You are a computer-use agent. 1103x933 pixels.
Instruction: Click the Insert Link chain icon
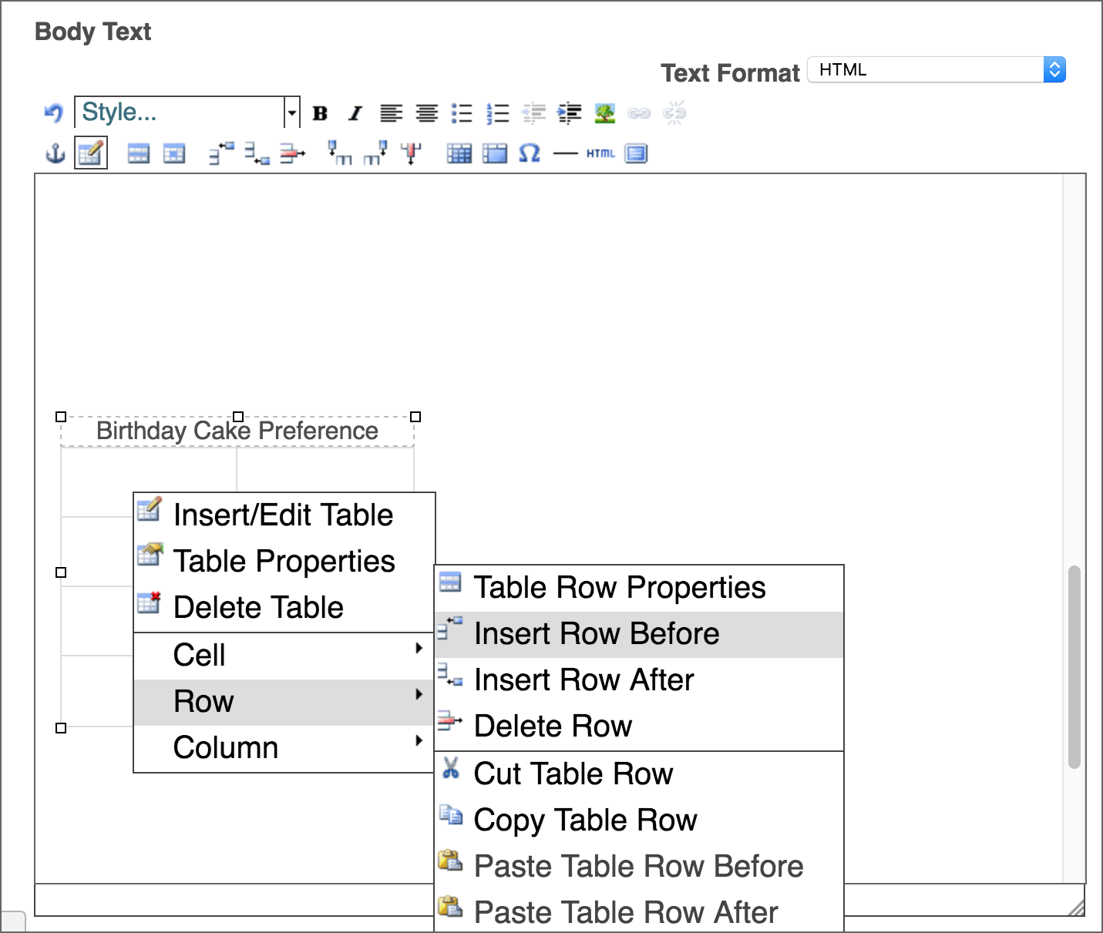point(639,114)
